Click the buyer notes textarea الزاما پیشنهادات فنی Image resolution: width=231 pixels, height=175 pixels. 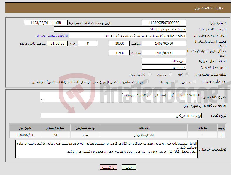(106, 149)
